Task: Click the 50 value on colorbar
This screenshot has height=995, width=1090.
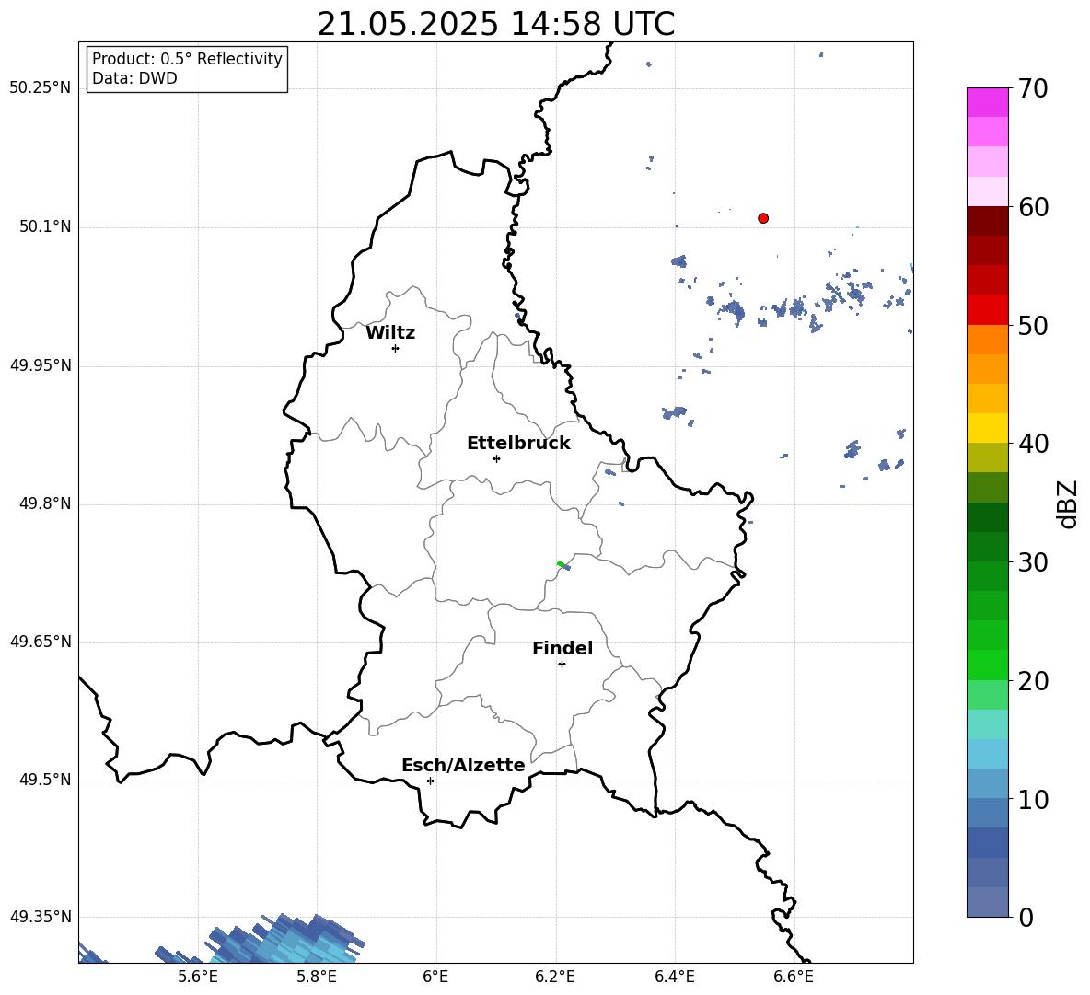Action: click(x=1033, y=326)
